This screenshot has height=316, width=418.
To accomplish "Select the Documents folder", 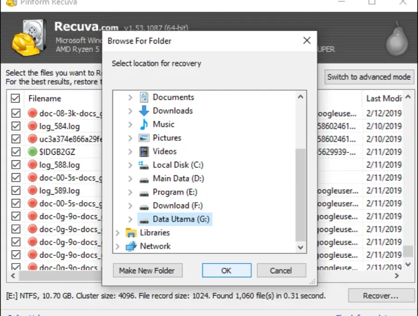I will tap(173, 97).
